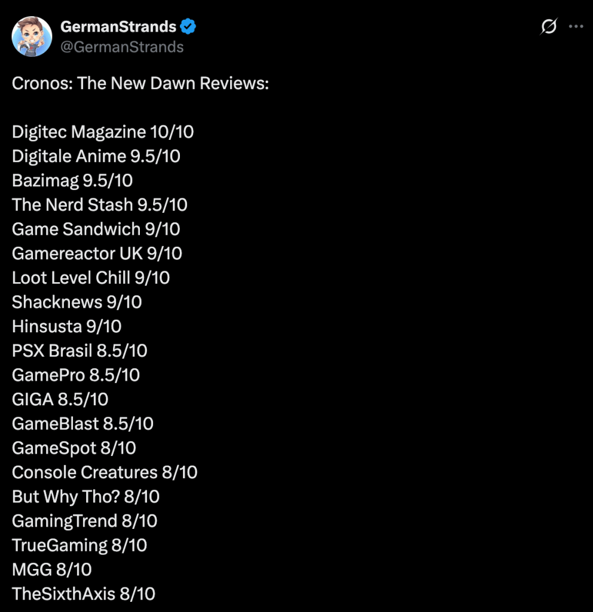Image resolution: width=593 pixels, height=612 pixels.
Task: Click The Nerd Stash 9.5/10 line
Action: 100,205
